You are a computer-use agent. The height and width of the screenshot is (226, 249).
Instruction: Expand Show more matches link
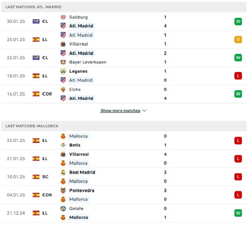click(x=120, y=111)
